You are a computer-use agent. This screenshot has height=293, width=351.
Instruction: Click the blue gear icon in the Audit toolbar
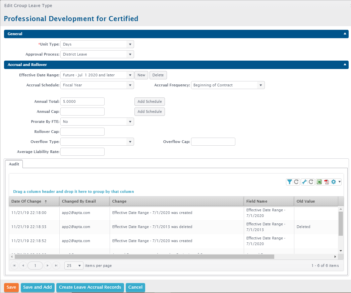(334, 182)
